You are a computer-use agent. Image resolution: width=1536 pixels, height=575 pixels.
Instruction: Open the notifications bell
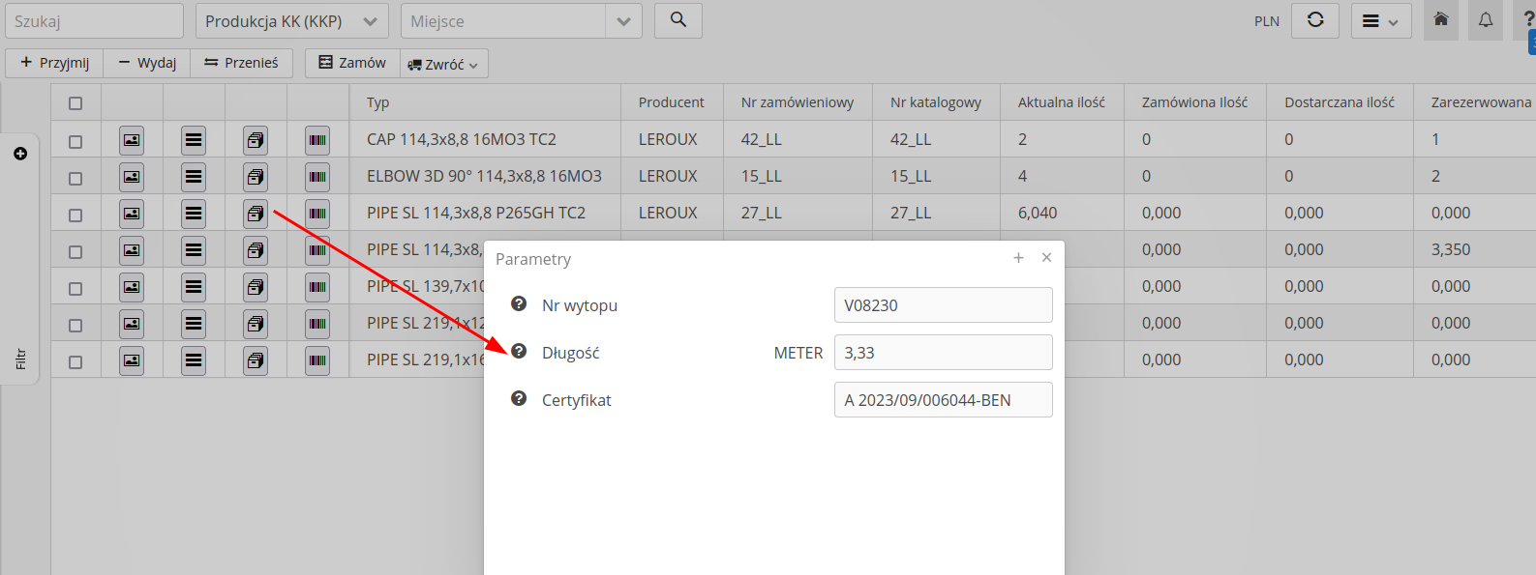click(x=1485, y=20)
